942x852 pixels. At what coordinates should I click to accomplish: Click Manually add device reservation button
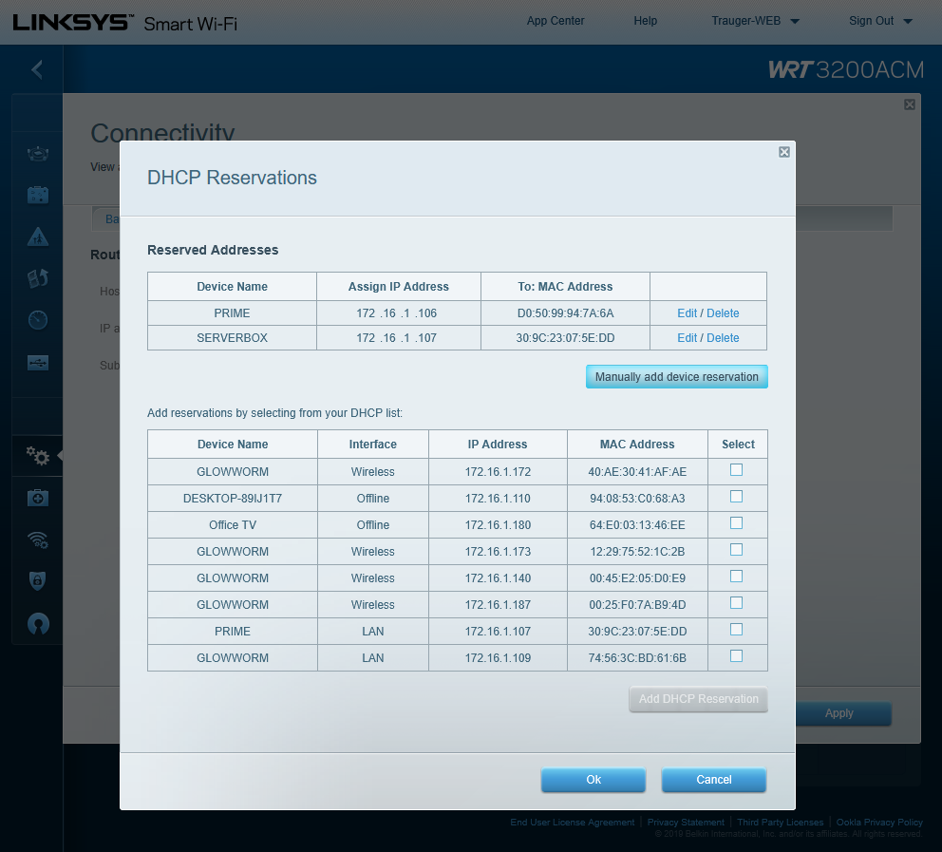pyautogui.click(x=676, y=377)
